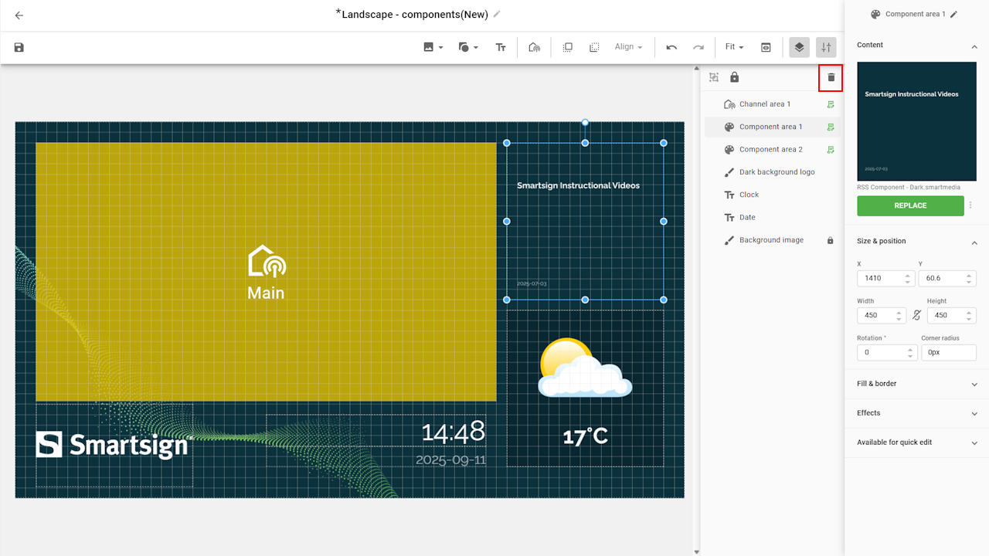Click the Corner radius input field

948,352
